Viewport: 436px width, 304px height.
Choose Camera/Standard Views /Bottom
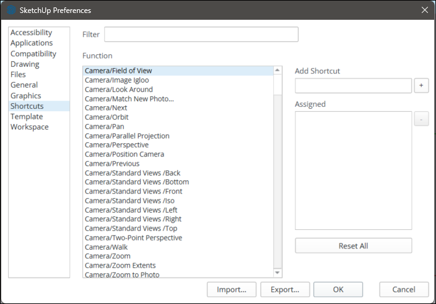(x=178, y=182)
